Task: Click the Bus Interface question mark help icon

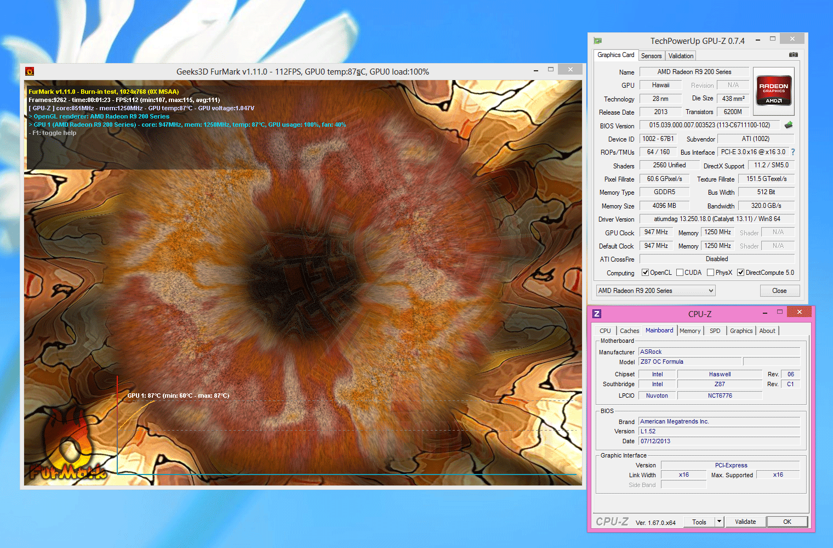Action: [792, 152]
